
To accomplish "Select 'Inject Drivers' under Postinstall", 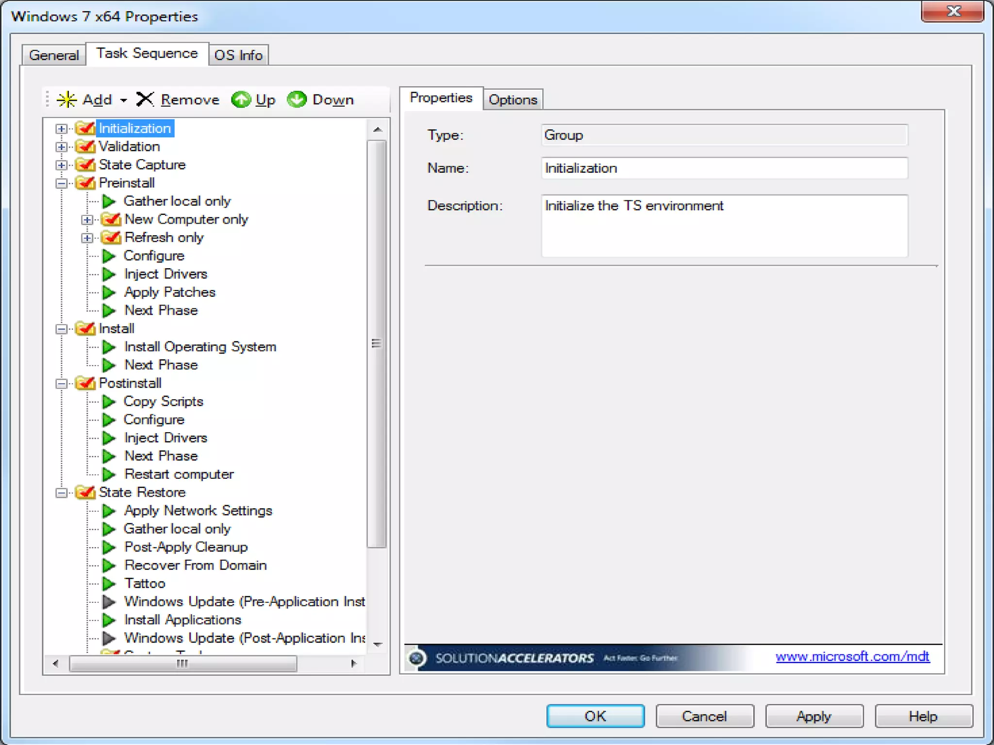I will coord(166,438).
